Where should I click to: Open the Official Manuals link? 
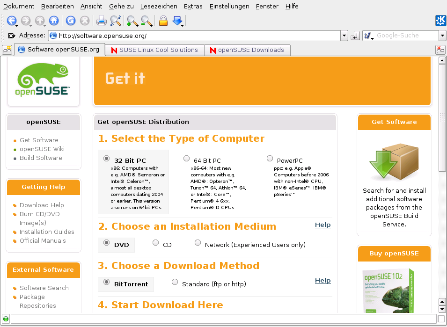[x=43, y=241]
